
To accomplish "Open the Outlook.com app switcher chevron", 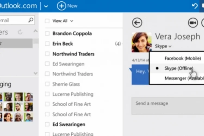I will (x=46, y=6).
